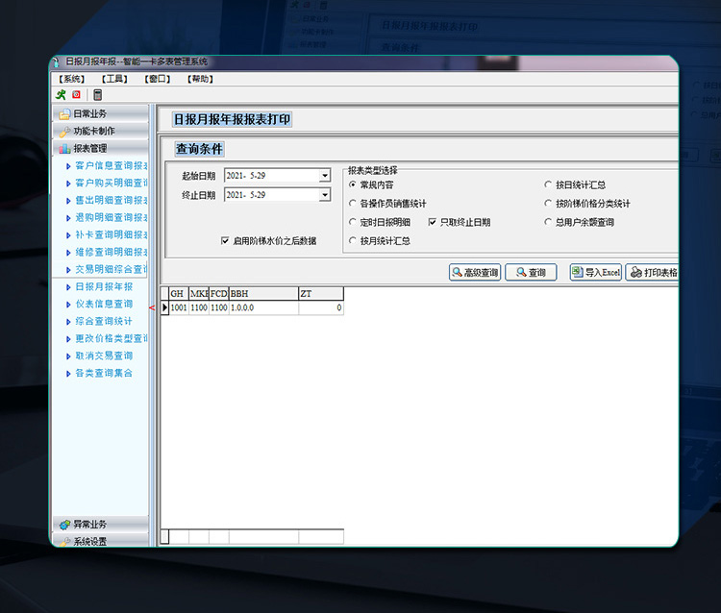Disable the 启用阶梯水价之后数据 checkbox
The width and height of the screenshot is (721, 613).
(225, 241)
